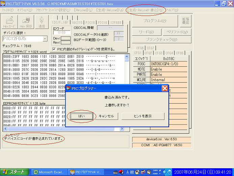Close the PIC Programmer overwrite dialog
This screenshot has height=176, width=234.
click(x=164, y=88)
